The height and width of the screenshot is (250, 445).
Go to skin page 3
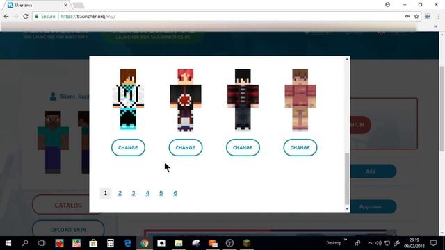coord(133,193)
